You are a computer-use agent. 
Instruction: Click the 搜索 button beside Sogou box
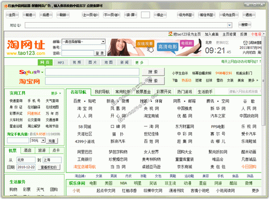[x=153, y=72]
